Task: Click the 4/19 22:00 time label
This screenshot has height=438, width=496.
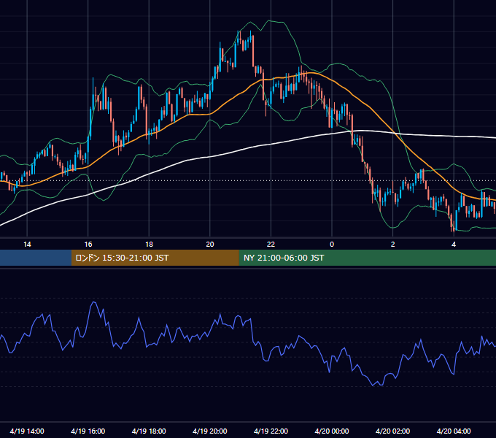Action: coord(271,431)
